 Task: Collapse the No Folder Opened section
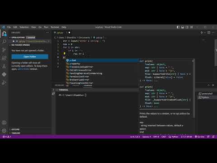(21, 45)
